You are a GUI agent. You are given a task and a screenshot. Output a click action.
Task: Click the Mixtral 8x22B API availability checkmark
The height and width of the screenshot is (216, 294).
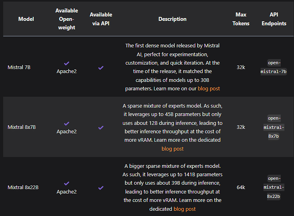[x=101, y=187]
